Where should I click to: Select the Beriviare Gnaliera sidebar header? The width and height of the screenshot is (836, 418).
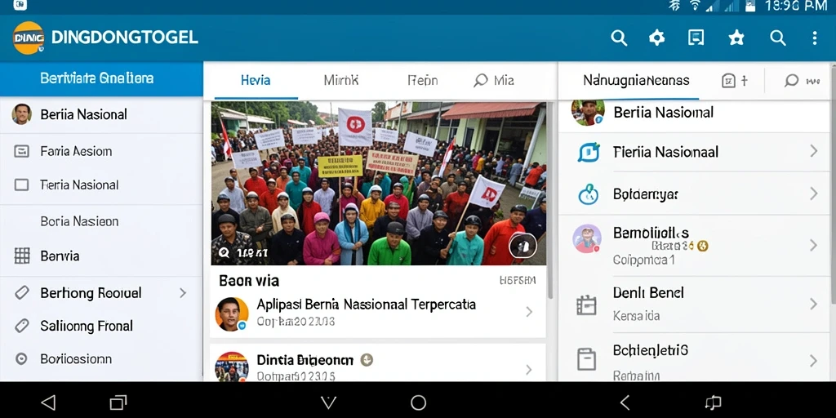pos(101,79)
